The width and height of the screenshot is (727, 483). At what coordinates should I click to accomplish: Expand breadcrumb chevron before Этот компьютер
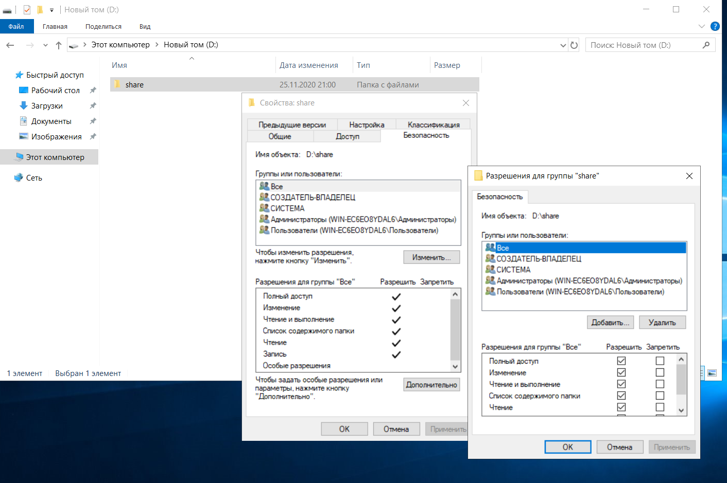[84, 45]
